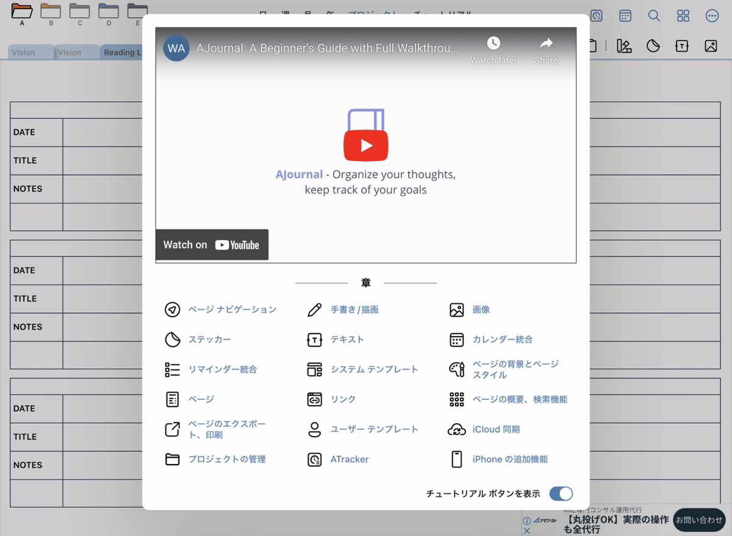Viewport: 732px width, 536px height.
Task: Open Watch on YouTube button
Action: [x=212, y=245]
